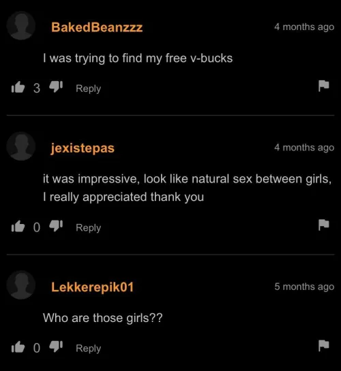Report jexistepas's comment using flag icon
Viewport: 341px width, 371px height.
click(x=323, y=225)
